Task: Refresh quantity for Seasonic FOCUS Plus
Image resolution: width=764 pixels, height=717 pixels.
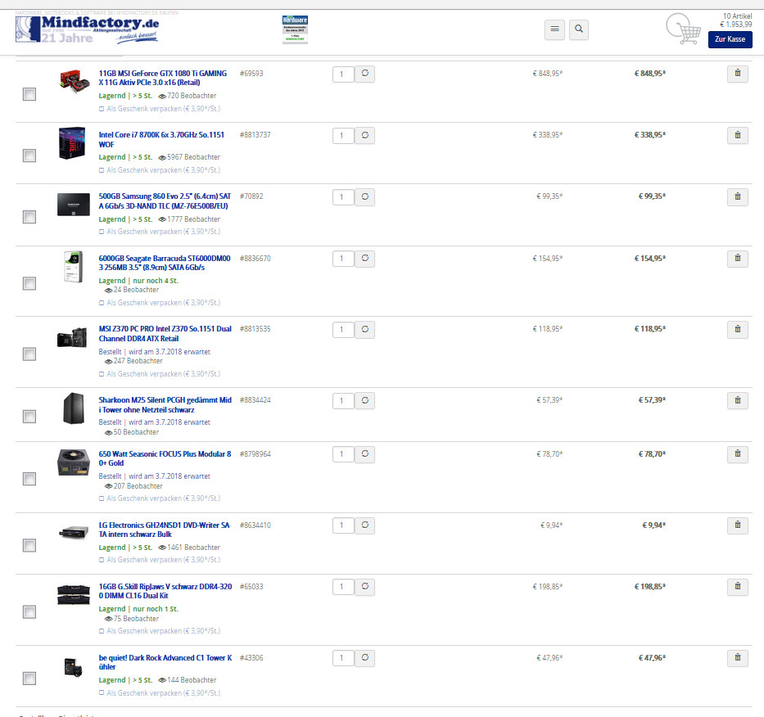Action: click(x=365, y=454)
